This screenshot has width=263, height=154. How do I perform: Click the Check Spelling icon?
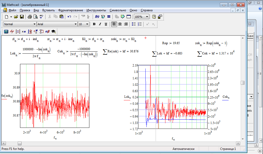click(42, 17)
